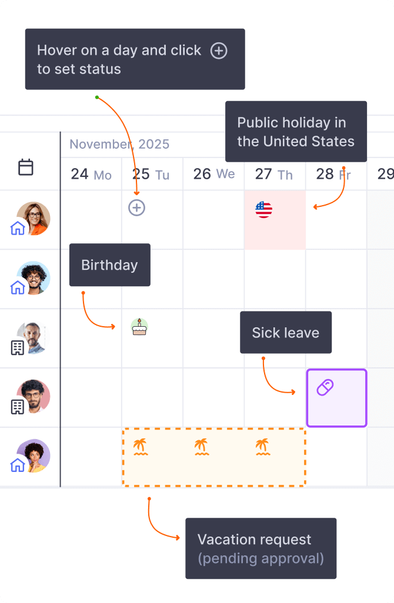Open the November 2025 month label
The height and width of the screenshot is (603, 394).
click(119, 144)
